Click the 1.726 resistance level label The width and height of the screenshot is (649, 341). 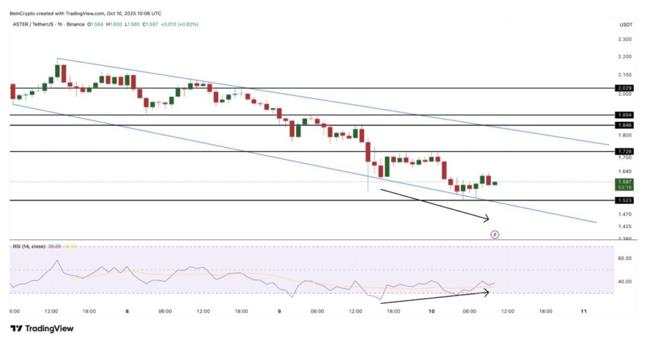[625, 151]
